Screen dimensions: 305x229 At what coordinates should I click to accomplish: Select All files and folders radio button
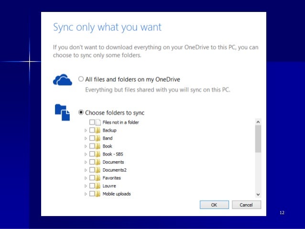(x=81, y=79)
